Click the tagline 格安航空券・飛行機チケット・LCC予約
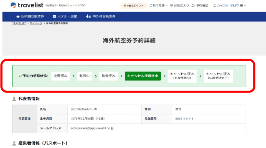Image resolution: width=266 pixels, height=148 pixels. (65, 6)
